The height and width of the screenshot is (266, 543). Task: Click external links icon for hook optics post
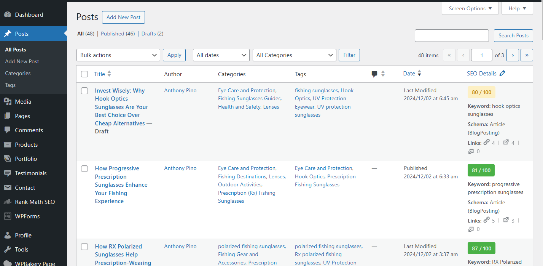coord(506,143)
